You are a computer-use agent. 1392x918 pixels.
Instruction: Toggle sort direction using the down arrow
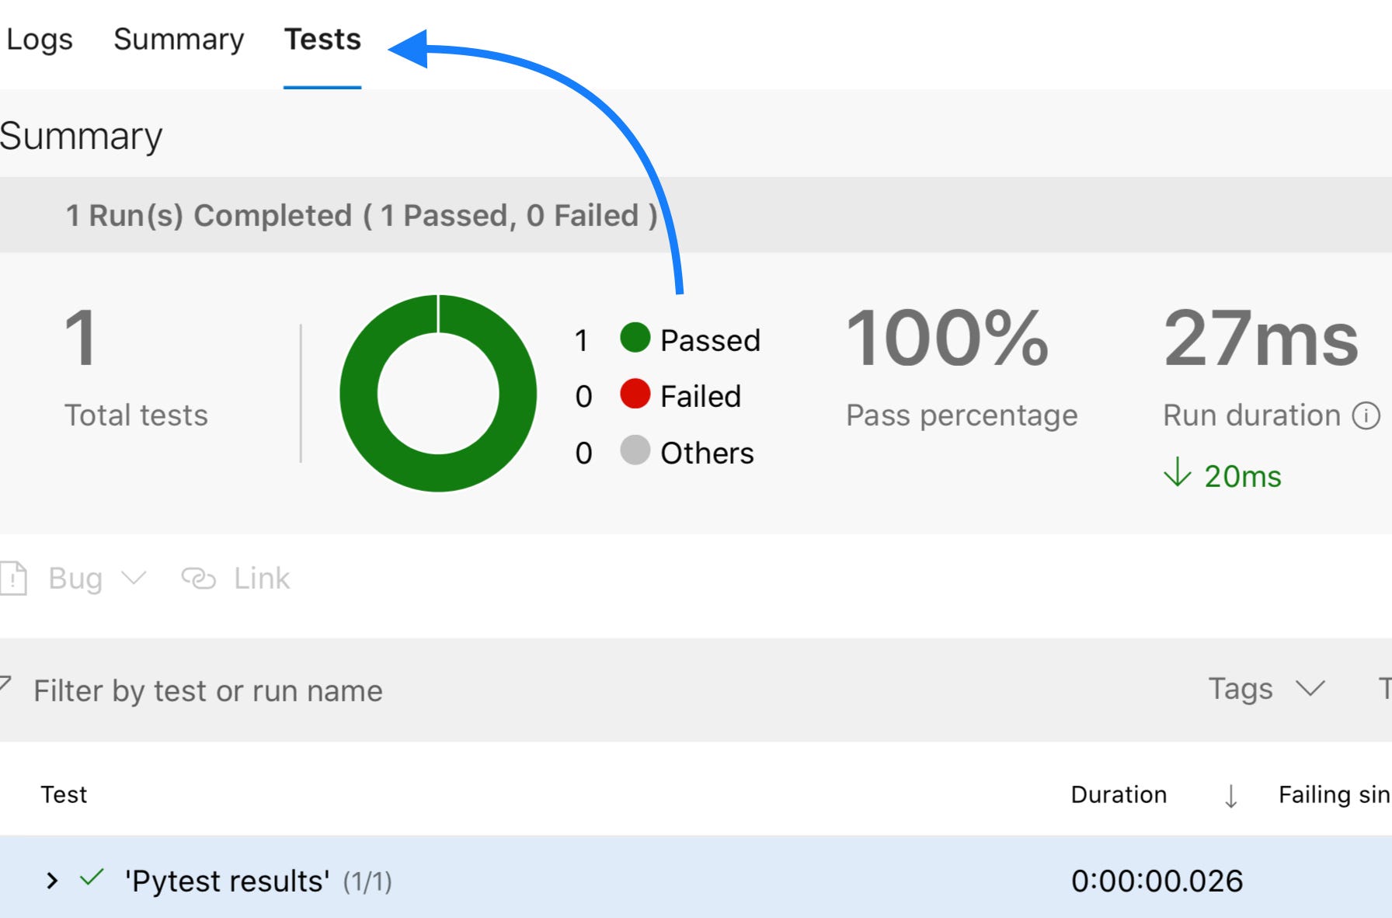point(1231,795)
